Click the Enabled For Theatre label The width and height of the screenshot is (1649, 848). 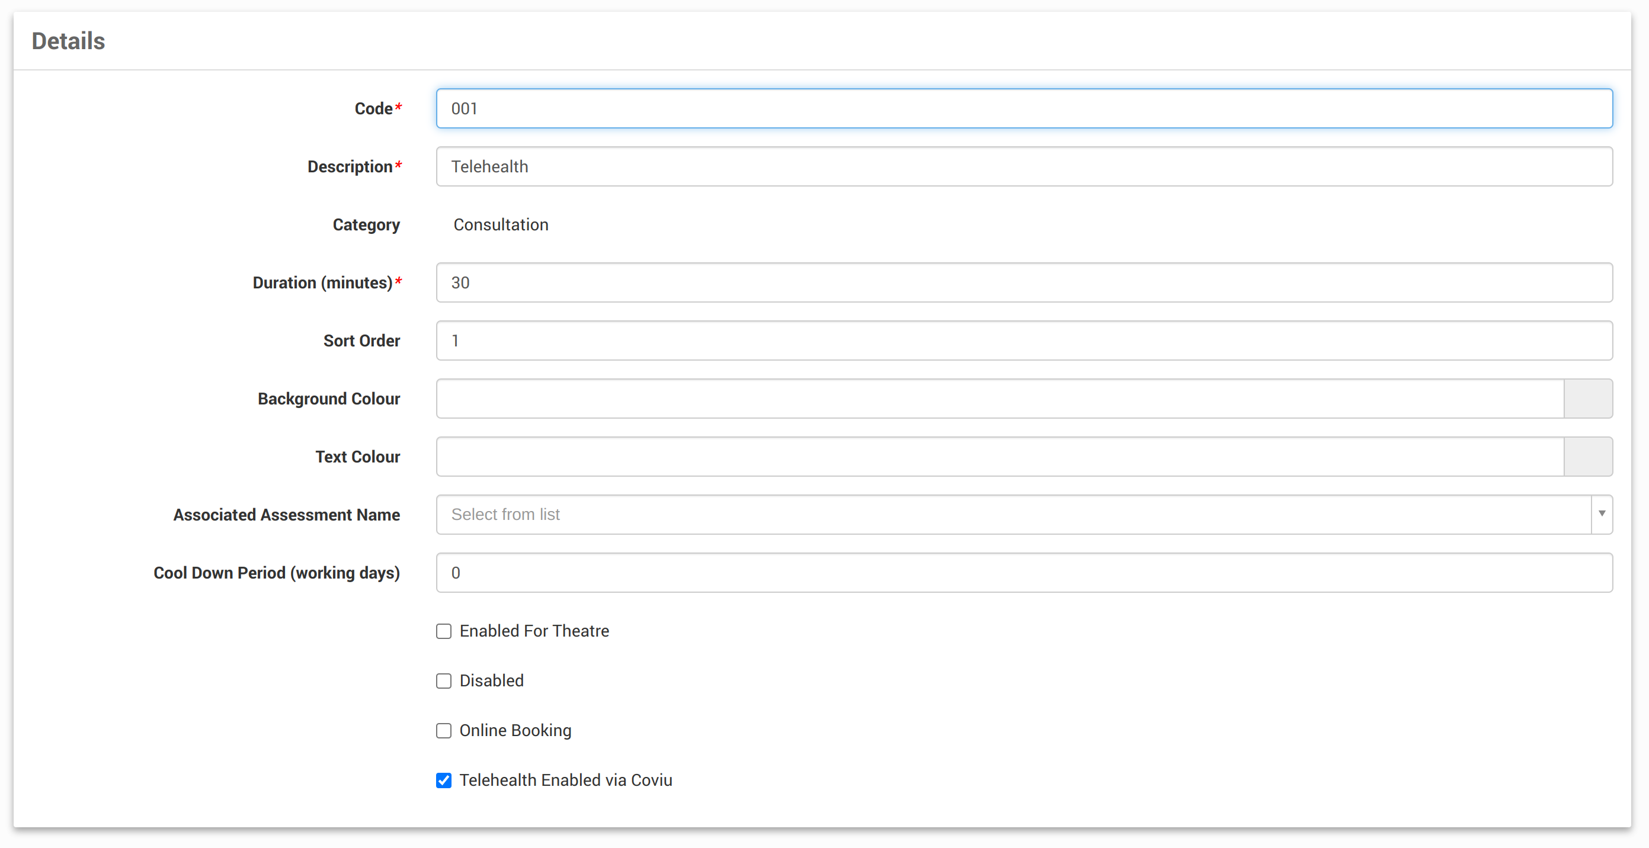coord(534,631)
